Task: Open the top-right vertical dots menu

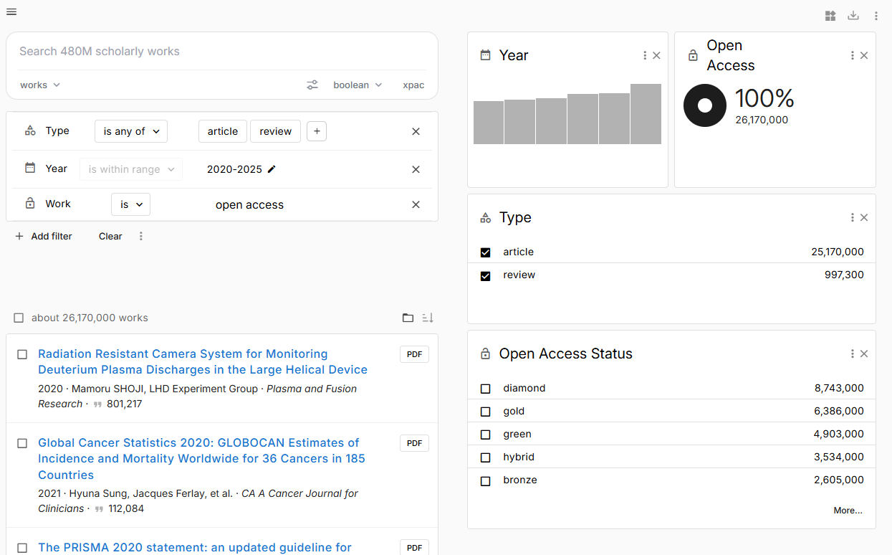Action: (x=876, y=16)
